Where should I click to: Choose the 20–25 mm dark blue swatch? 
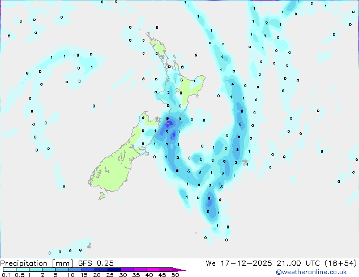[x=101, y=270]
